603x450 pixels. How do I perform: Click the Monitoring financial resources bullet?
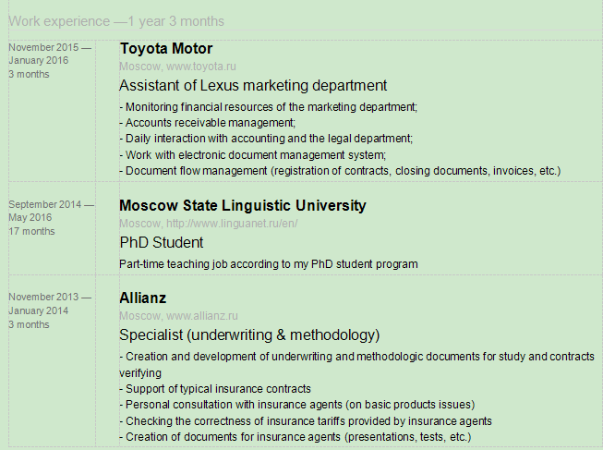coord(269,107)
